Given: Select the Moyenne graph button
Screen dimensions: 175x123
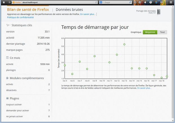Looking at the screenshot, I should click(x=150, y=32).
